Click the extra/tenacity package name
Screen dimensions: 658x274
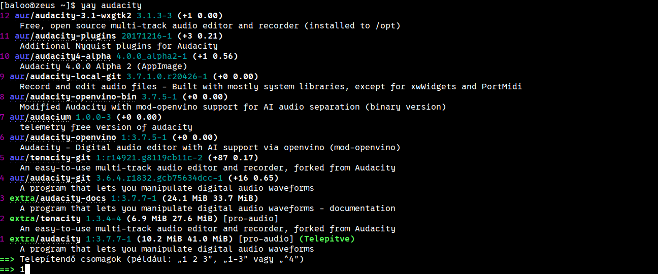45,219
